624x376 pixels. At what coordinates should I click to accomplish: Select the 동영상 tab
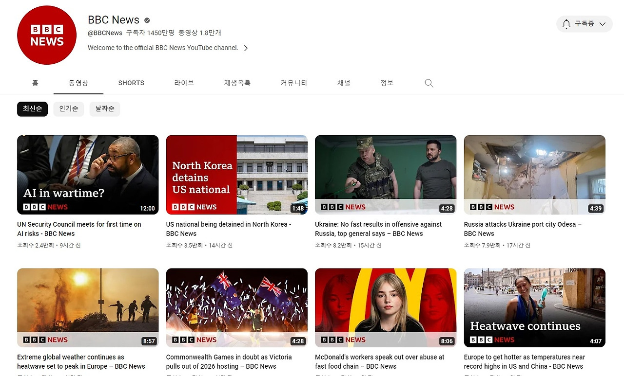[78, 83]
